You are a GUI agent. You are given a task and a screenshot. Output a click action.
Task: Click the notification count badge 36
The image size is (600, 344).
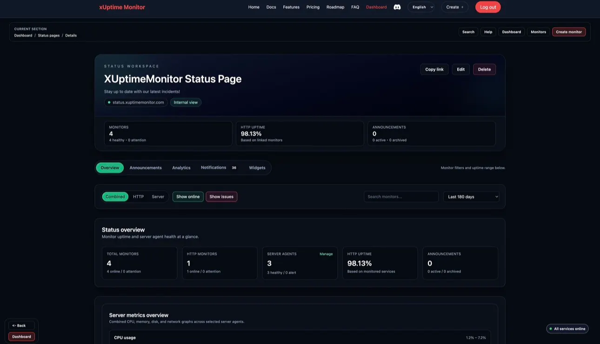click(x=234, y=168)
